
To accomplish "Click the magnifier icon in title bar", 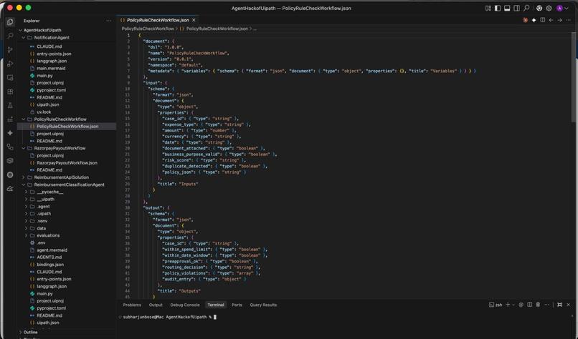I will click(x=526, y=8).
